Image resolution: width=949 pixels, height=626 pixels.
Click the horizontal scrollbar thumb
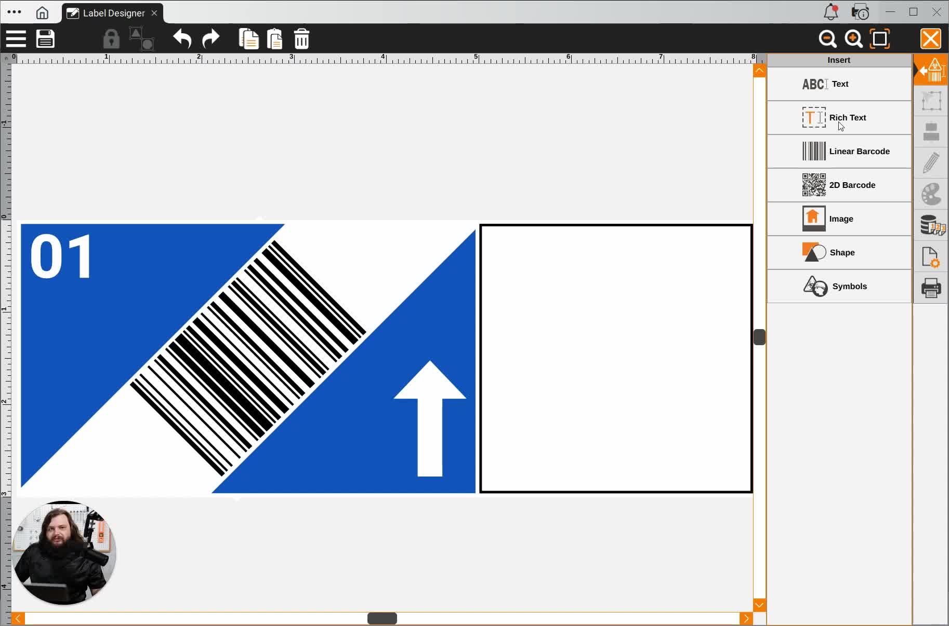click(382, 618)
